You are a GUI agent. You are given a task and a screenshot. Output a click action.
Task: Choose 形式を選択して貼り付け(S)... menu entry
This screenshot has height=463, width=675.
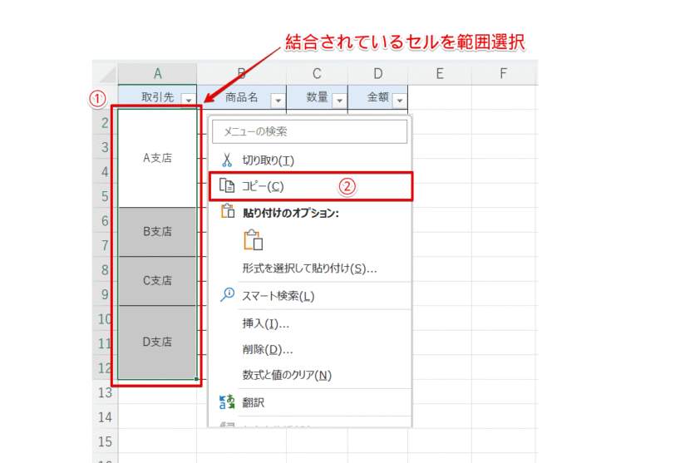coord(310,268)
